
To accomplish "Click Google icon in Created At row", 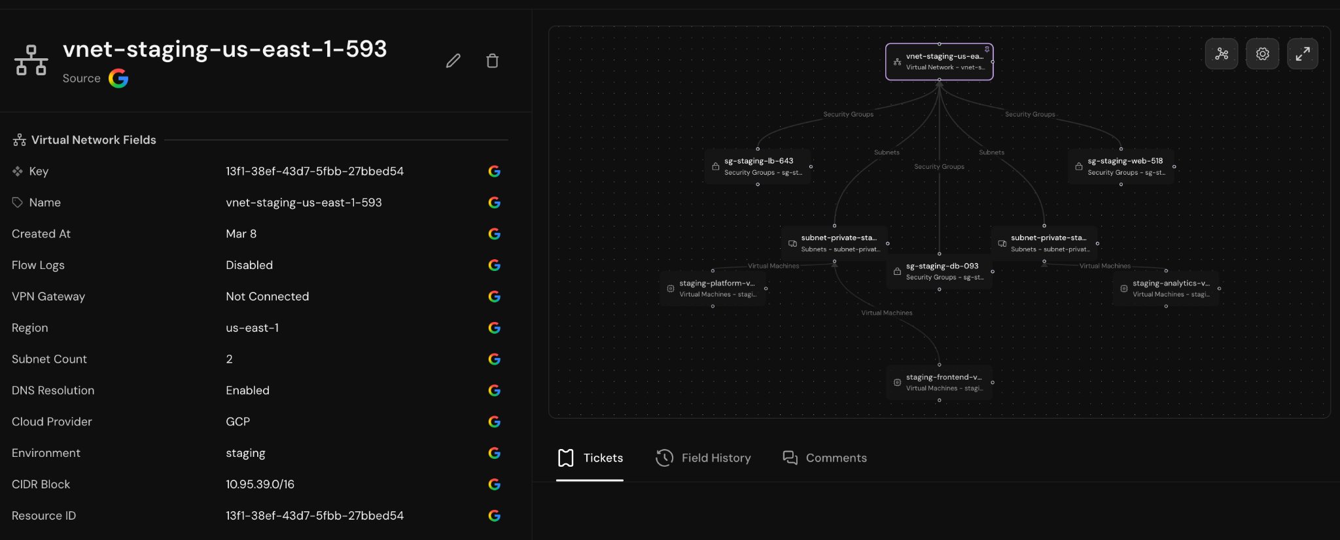I will pos(495,234).
